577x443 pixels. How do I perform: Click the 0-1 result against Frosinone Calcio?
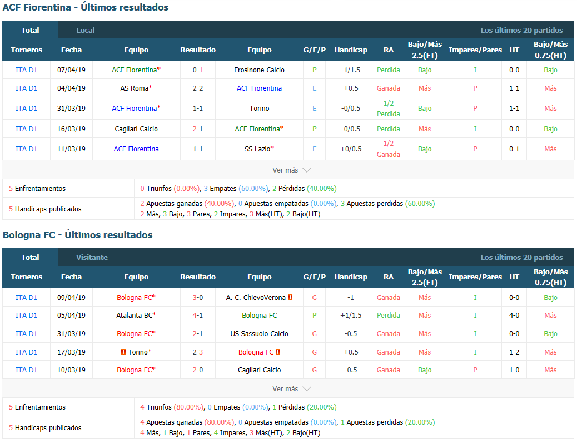click(198, 70)
